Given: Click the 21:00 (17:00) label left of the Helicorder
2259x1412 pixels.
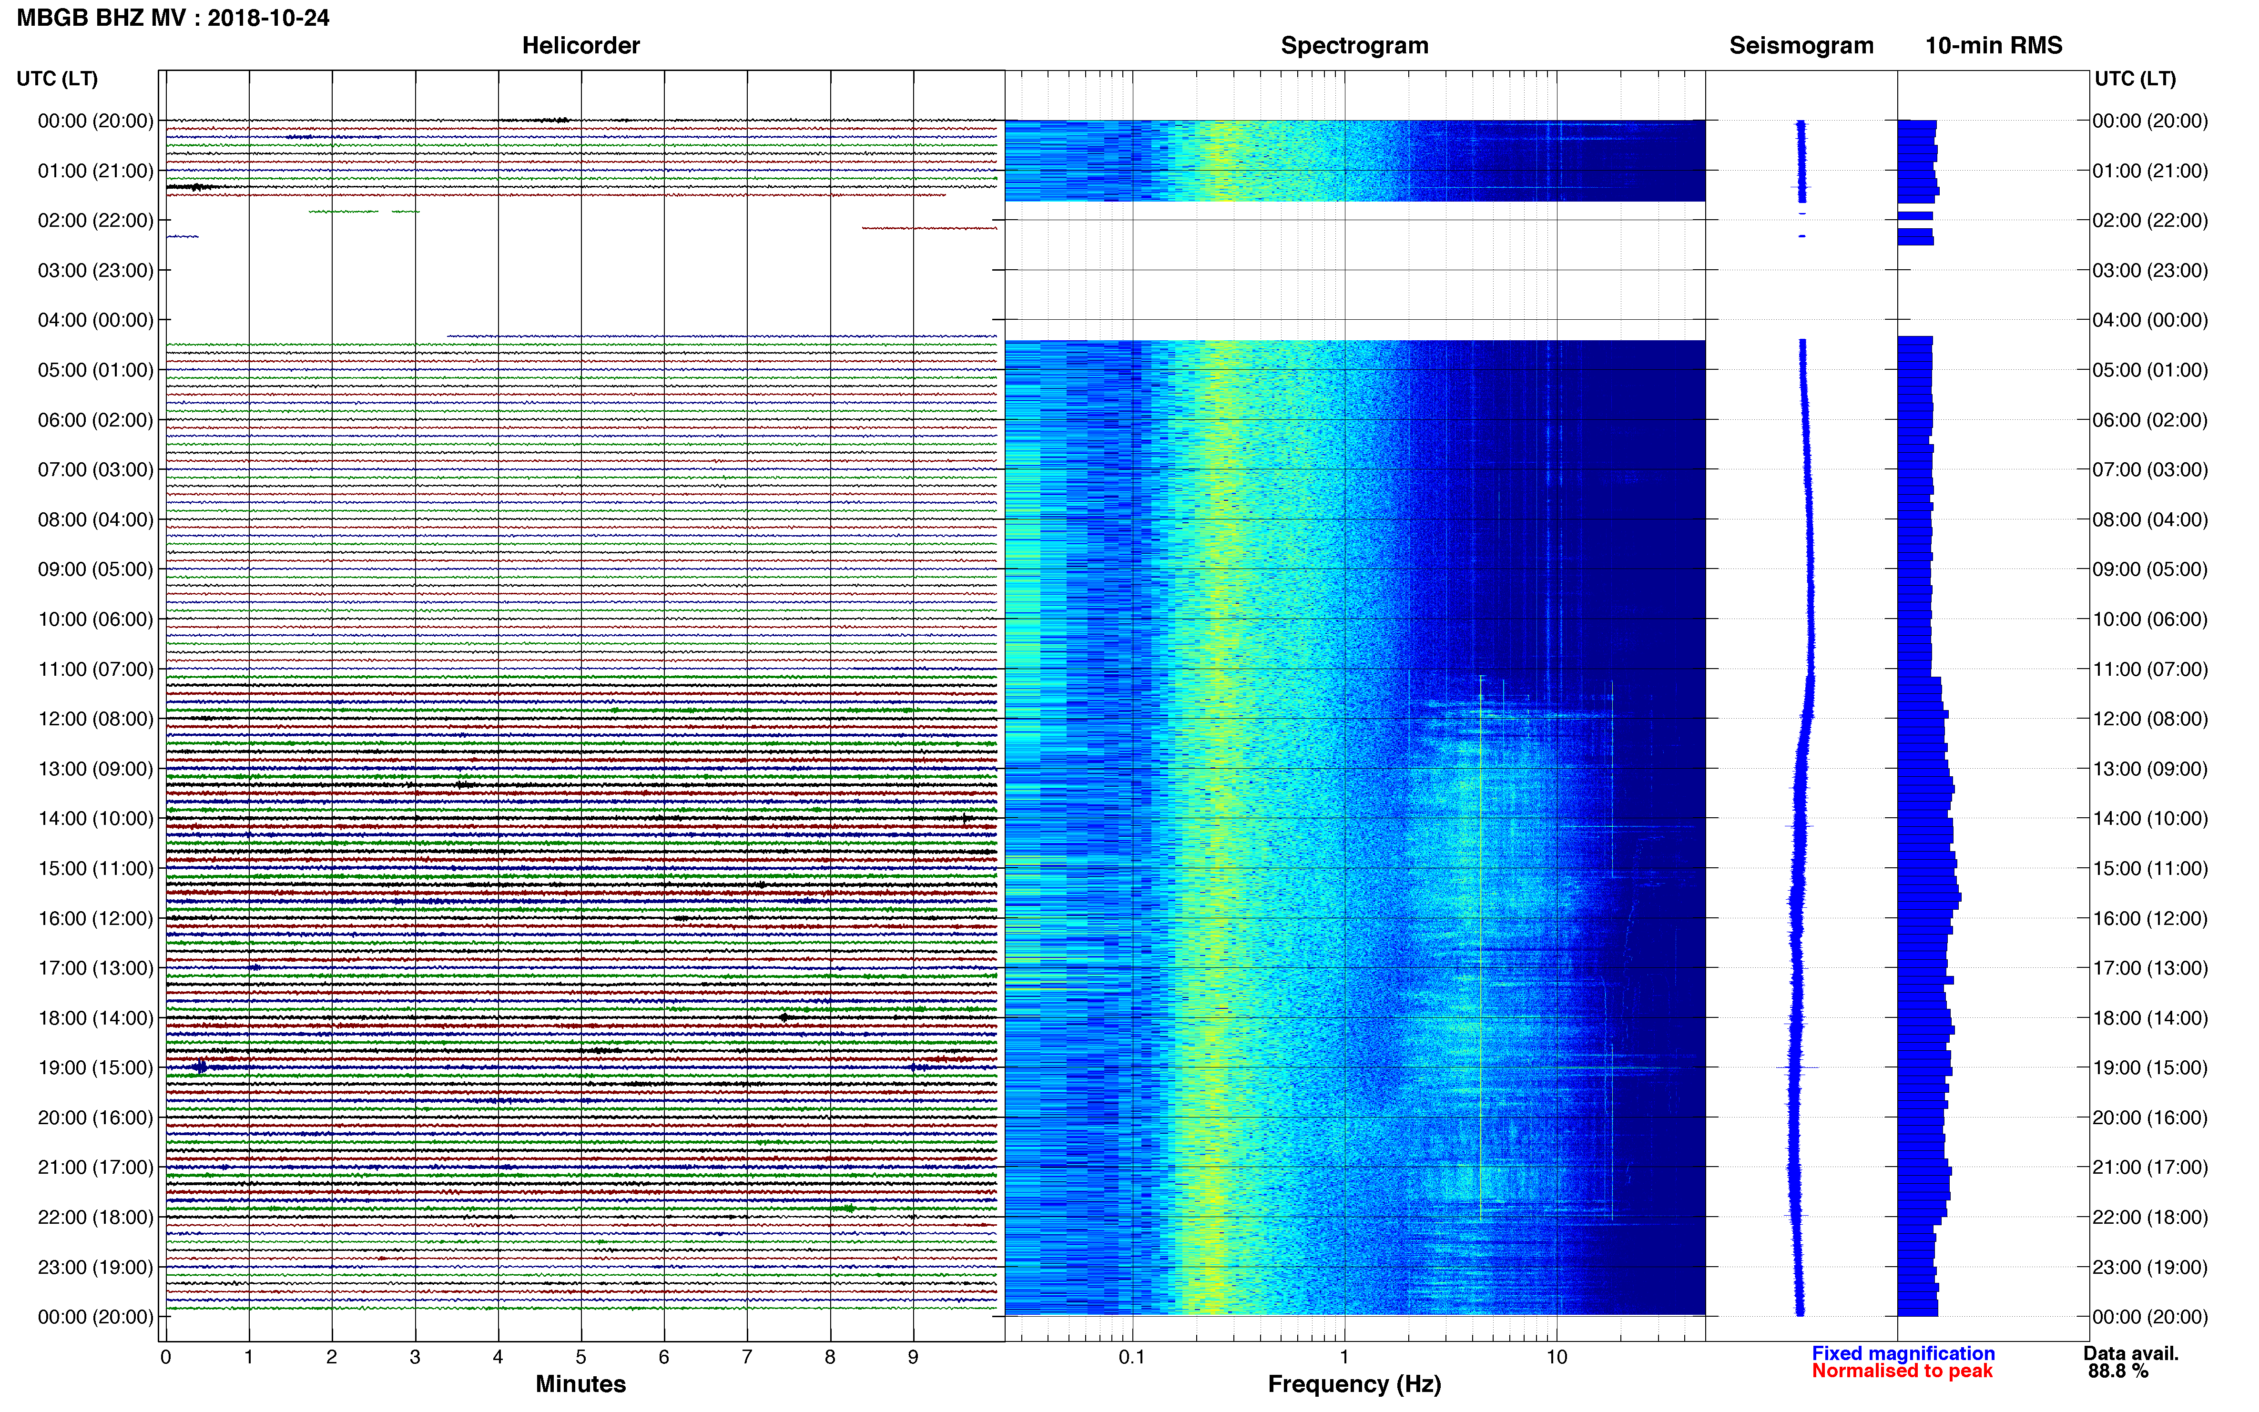Looking at the screenshot, I should [x=95, y=1168].
